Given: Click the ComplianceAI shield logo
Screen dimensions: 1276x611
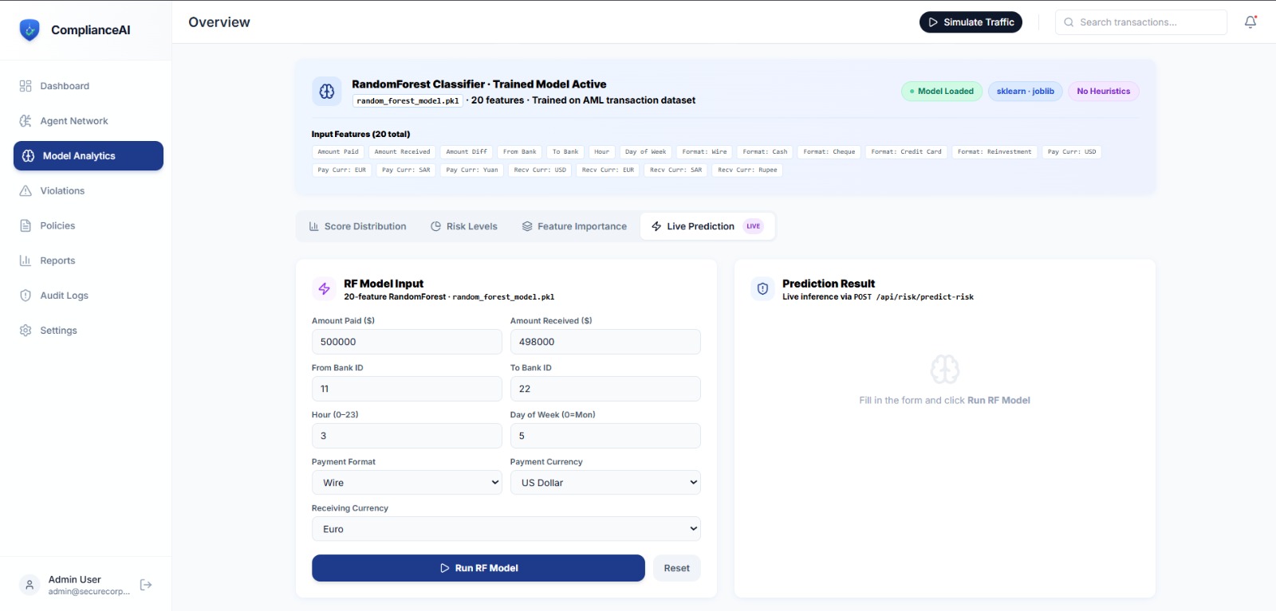Looking at the screenshot, I should [x=30, y=30].
